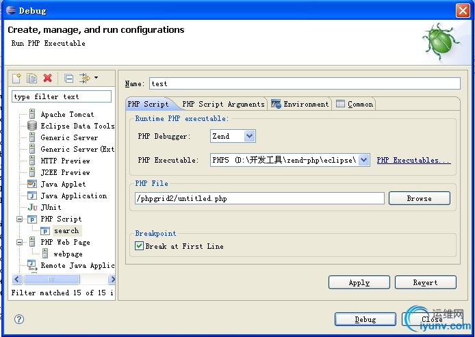Click the tree scrollbar right arrow
This screenshot has height=337, width=475.
pyautogui.click(x=112, y=279)
